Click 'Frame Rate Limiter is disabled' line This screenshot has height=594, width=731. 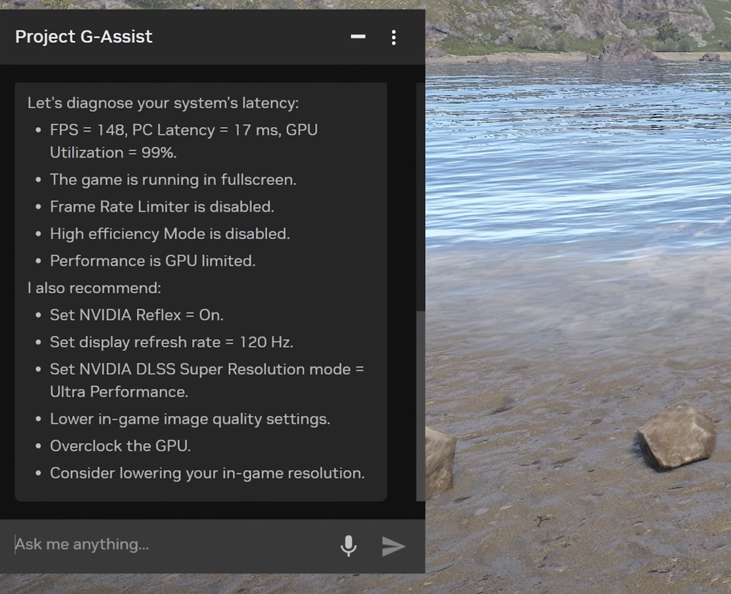(x=162, y=207)
